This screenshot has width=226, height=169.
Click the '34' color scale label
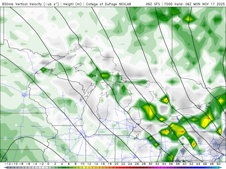pyautogui.click(x=164, y=164)
